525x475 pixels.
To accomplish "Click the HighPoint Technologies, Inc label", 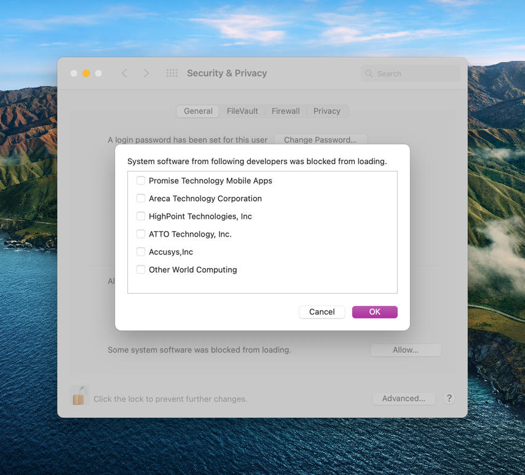I will point(200,216).
